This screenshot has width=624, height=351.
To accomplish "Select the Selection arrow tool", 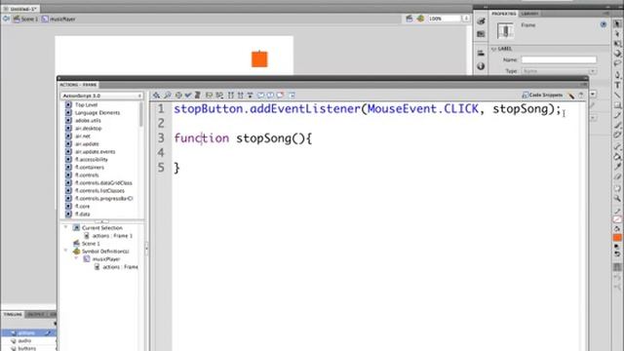I will [617, 24].
